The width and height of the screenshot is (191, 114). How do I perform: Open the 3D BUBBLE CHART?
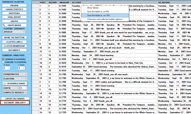pos(15,83)
